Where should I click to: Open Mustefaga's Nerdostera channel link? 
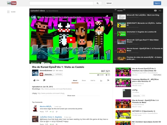(56, 89)
